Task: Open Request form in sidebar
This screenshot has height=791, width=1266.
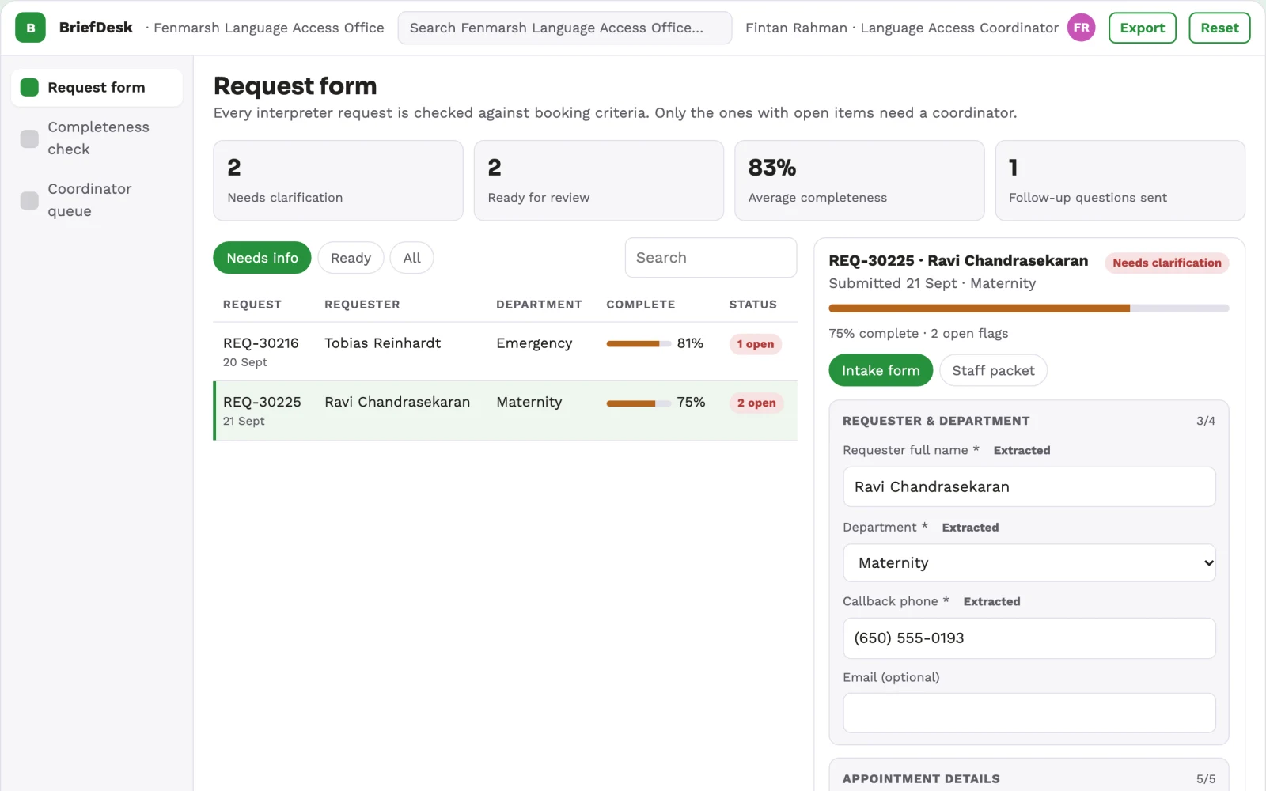Action: 97,87
